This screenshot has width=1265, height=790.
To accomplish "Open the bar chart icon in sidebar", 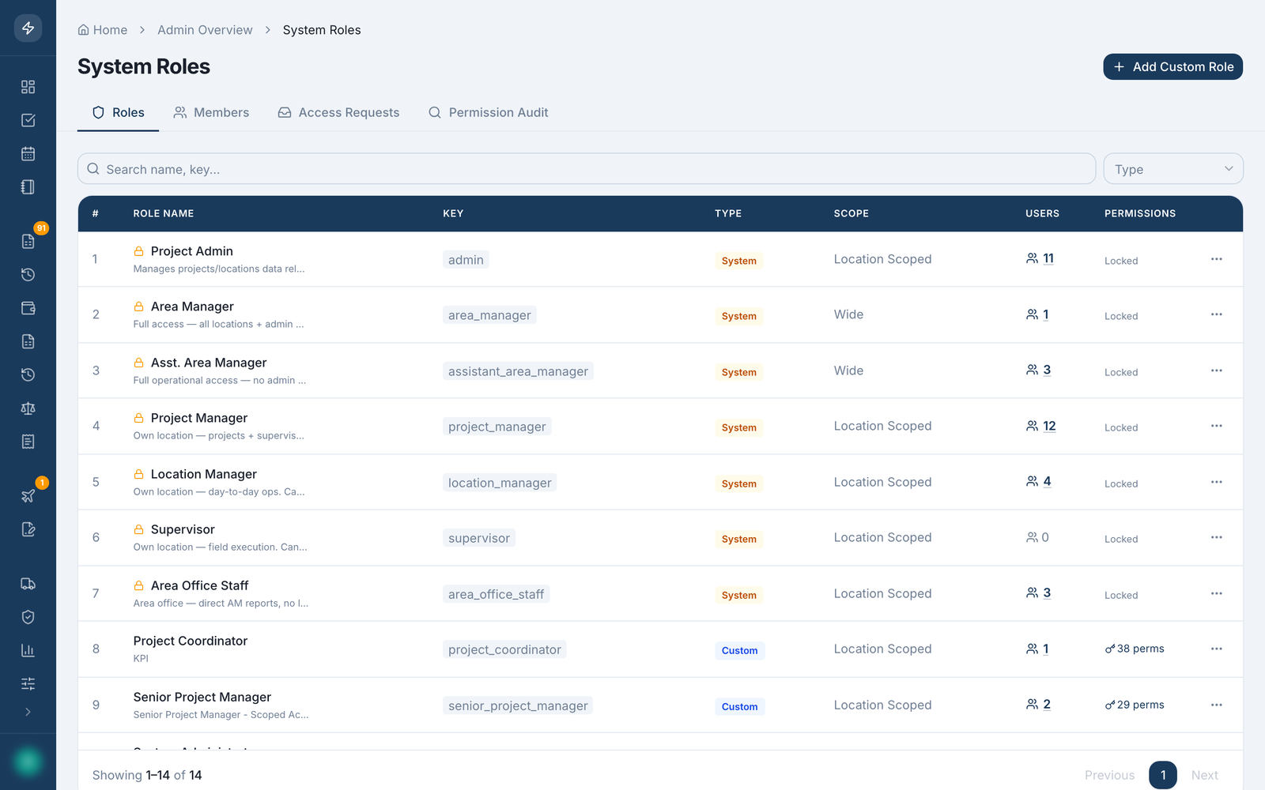I will [28, 650].
